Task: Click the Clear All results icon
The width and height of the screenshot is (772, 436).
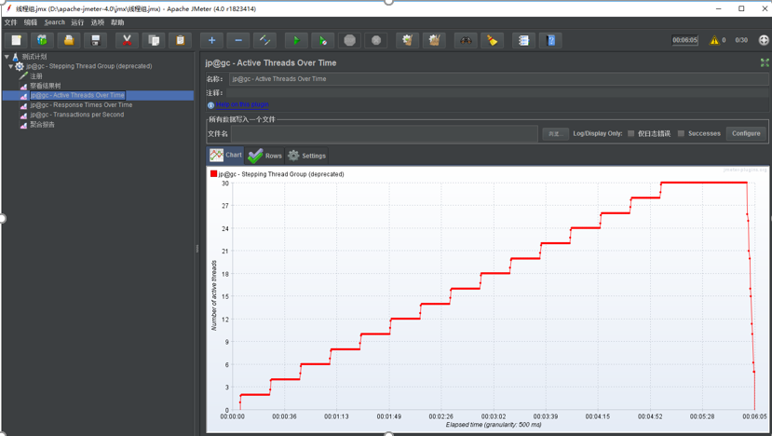Action: click(x=434, y=40)
